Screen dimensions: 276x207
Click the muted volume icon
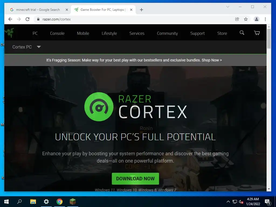pos(241,202)
